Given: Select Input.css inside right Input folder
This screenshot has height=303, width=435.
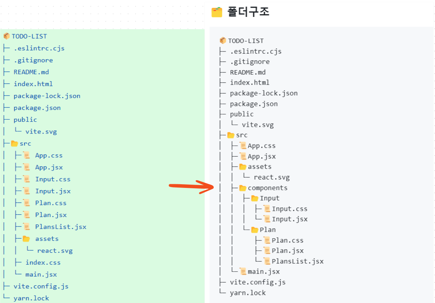Looking at the screenshot, I should tap(290, 209).
